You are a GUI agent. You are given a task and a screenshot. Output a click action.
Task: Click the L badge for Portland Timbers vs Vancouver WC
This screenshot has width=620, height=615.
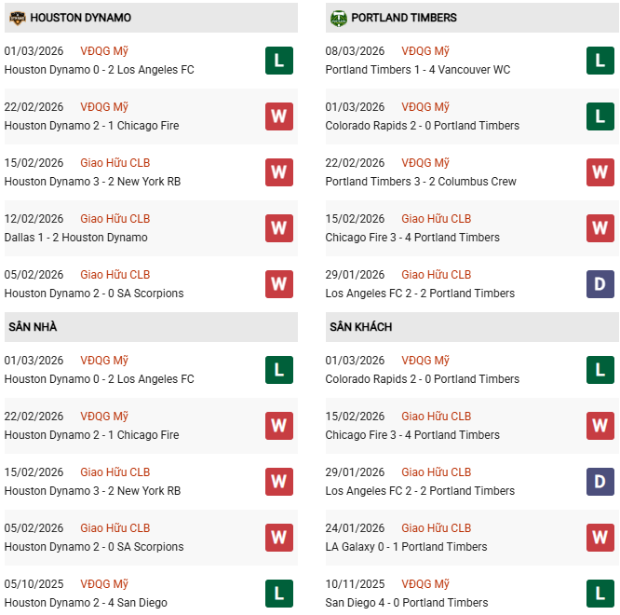coord(600,61)
